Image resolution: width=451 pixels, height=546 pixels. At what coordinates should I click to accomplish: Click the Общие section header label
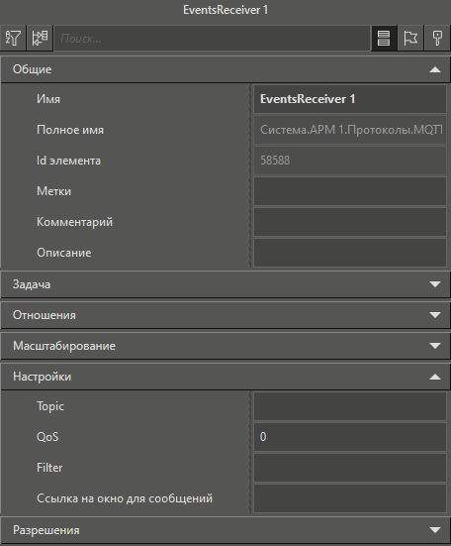point(33,69)
